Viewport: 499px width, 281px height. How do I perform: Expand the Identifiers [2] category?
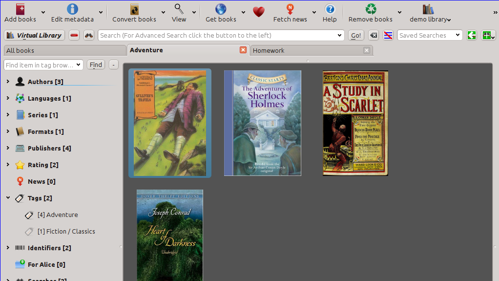click(8, 248)
